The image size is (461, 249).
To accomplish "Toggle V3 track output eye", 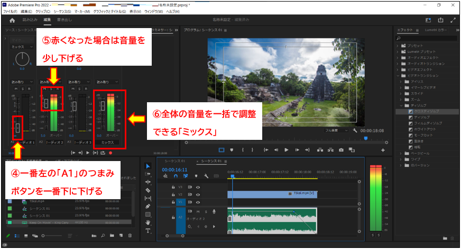I will click(198, 187).
